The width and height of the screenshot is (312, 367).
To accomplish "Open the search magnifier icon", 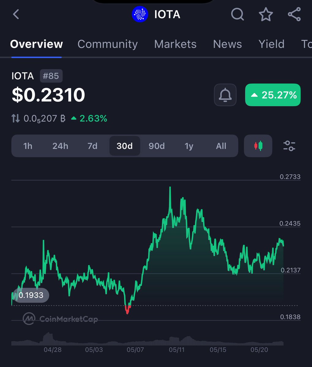I will click(x=237, y=14).
